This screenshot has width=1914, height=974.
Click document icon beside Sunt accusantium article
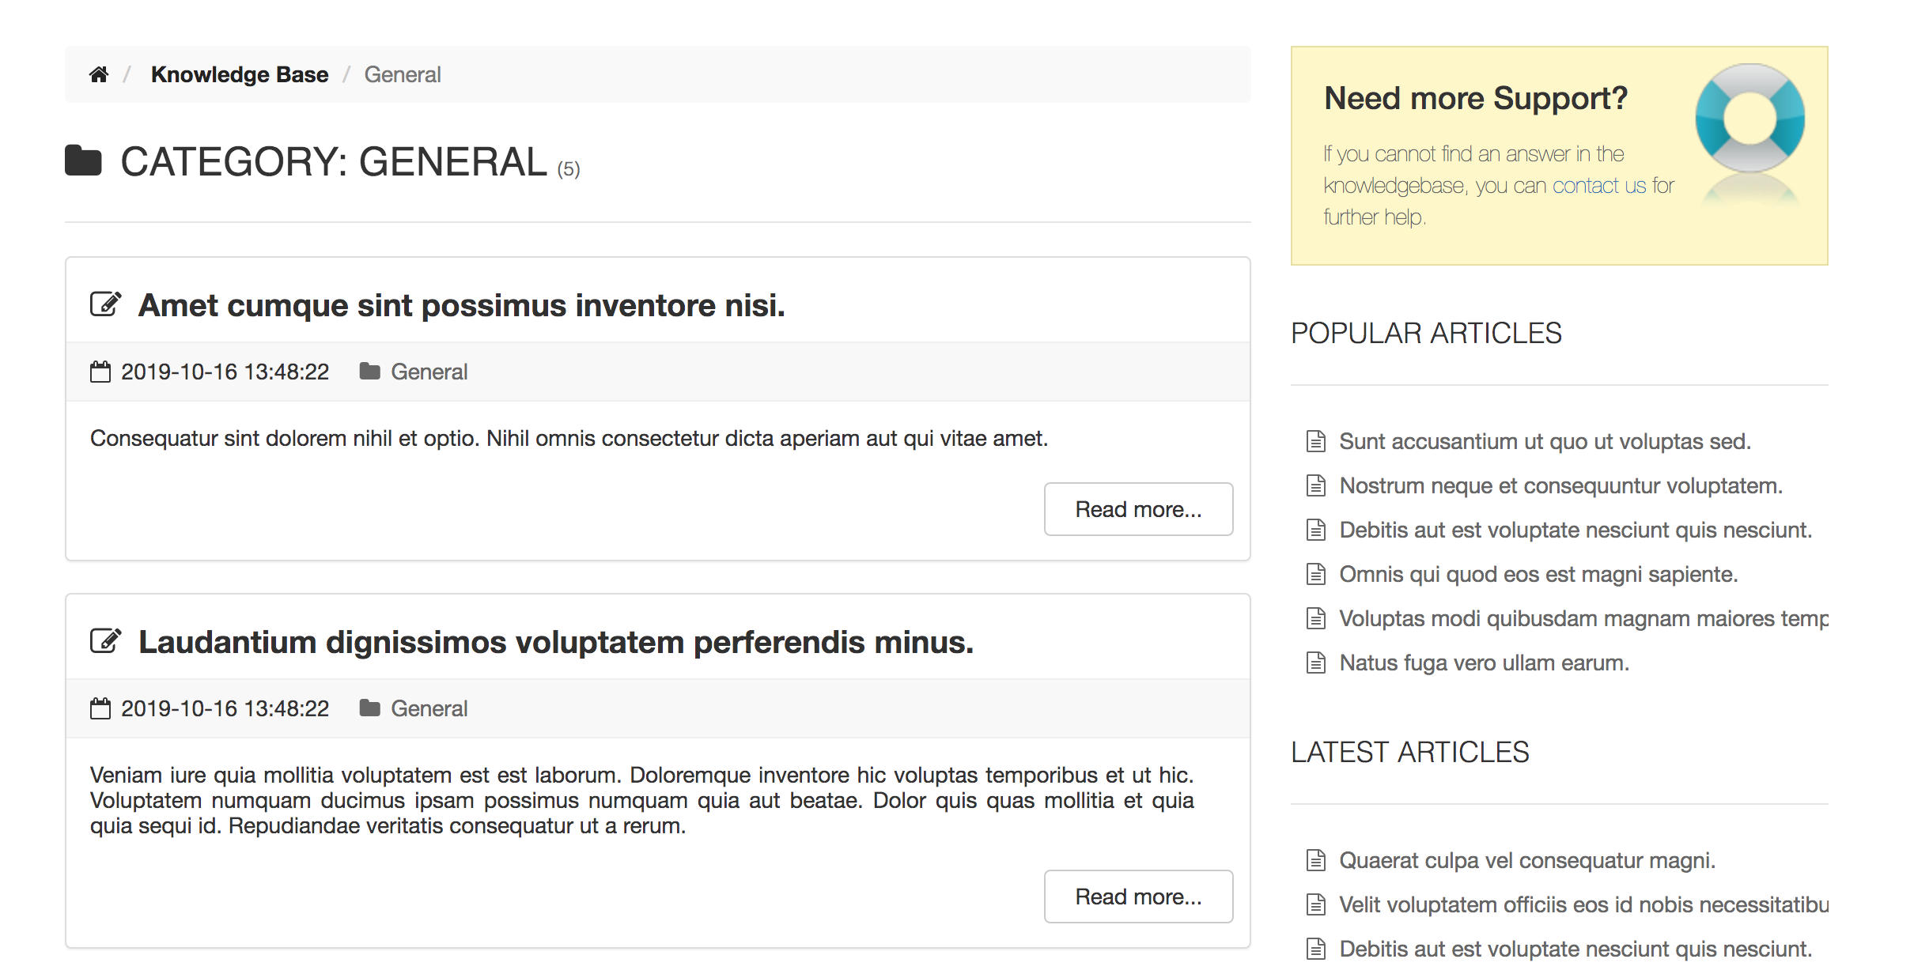pyautogui.click(x=1316, y=441)
